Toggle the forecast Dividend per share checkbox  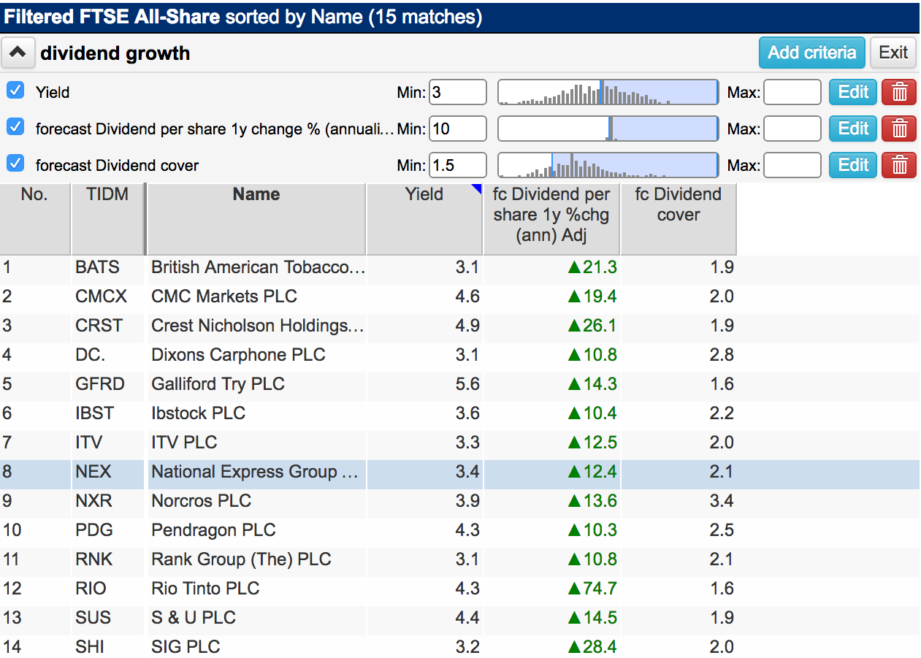pos(15,127)
